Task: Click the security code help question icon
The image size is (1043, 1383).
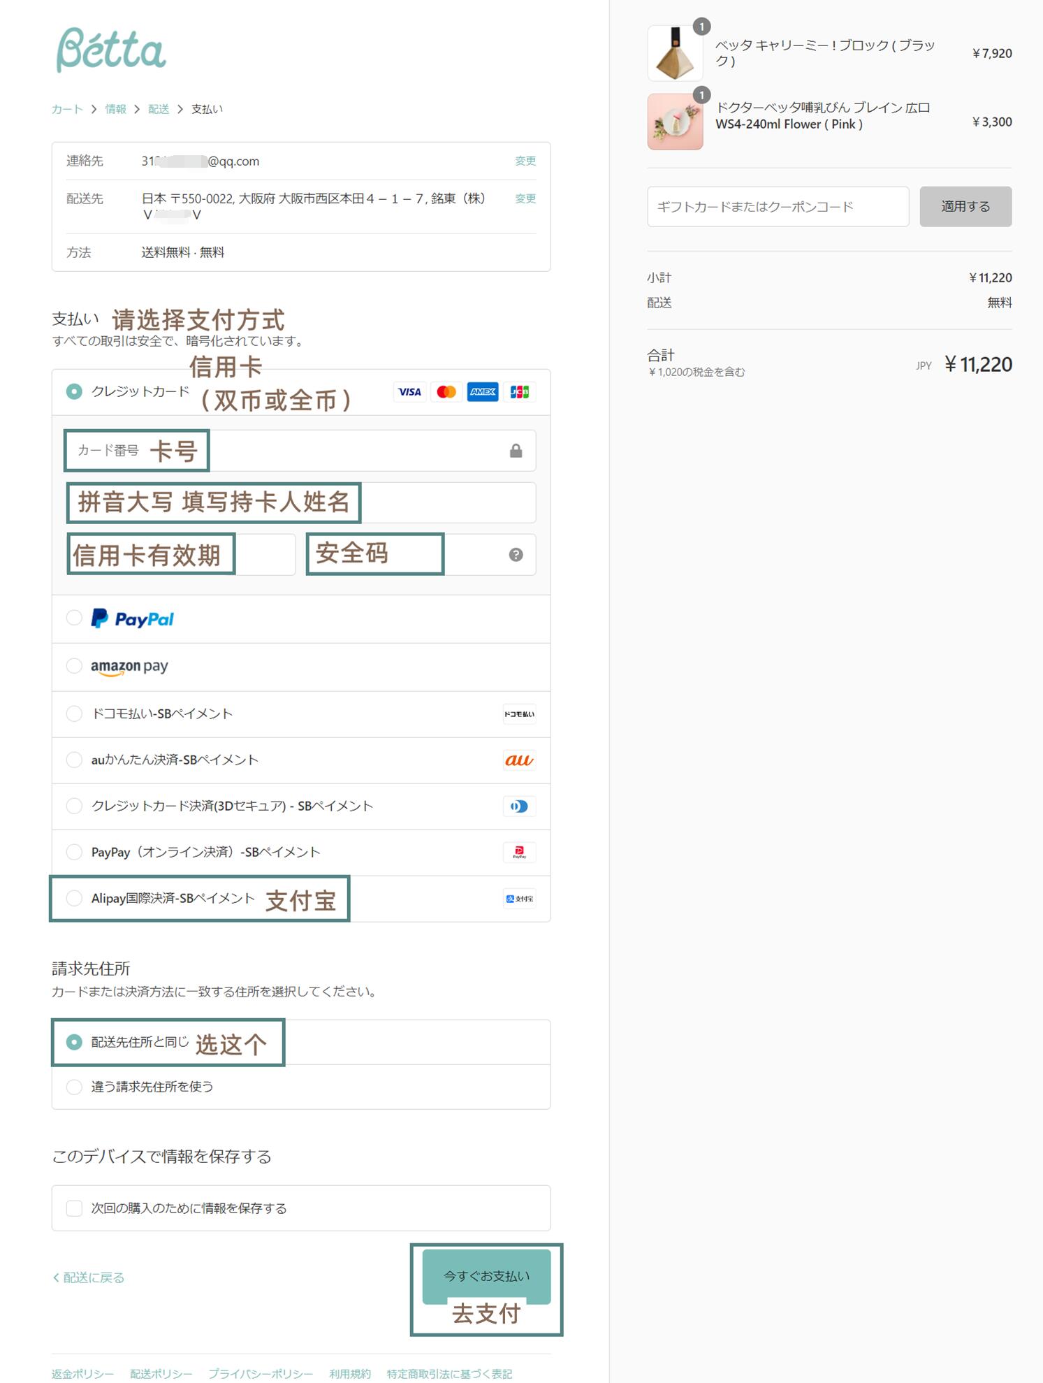Action: point(516,555)
